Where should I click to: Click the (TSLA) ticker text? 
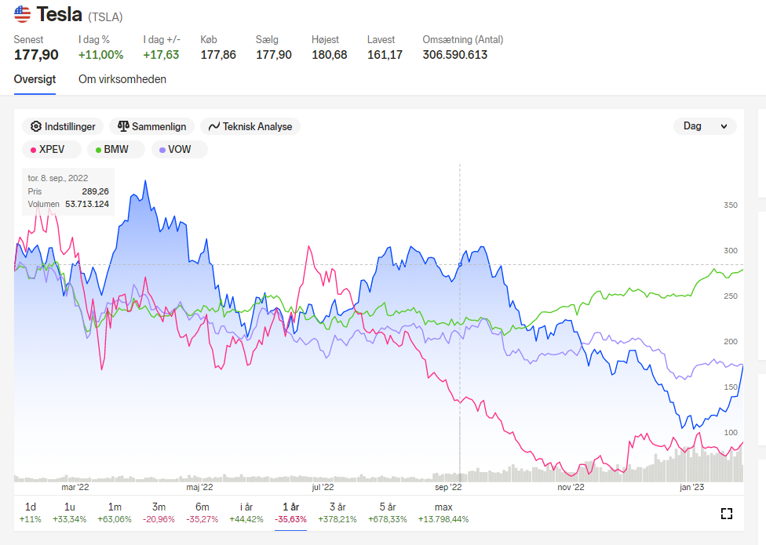105,17
